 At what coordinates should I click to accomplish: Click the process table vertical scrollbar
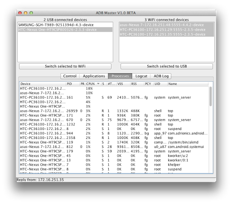pos(211,96)
